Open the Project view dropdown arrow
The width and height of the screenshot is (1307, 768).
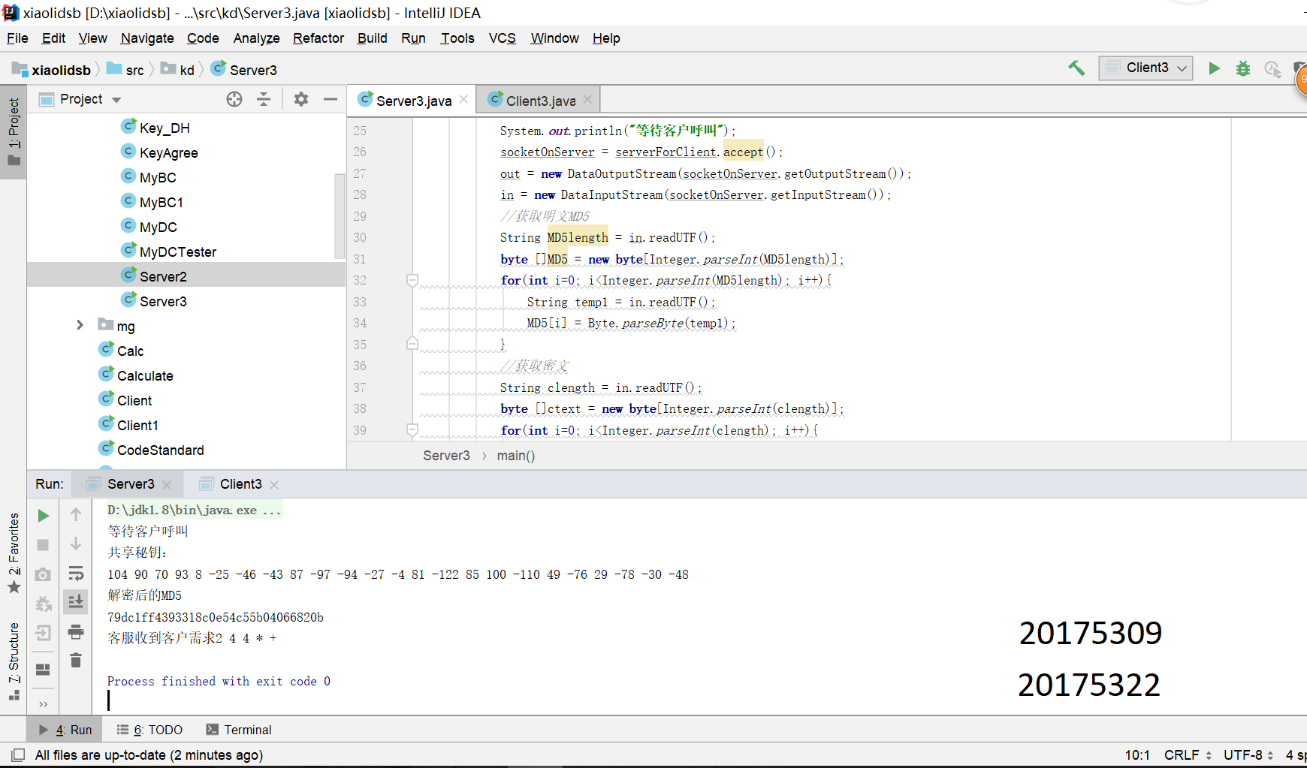click(116, 100)
